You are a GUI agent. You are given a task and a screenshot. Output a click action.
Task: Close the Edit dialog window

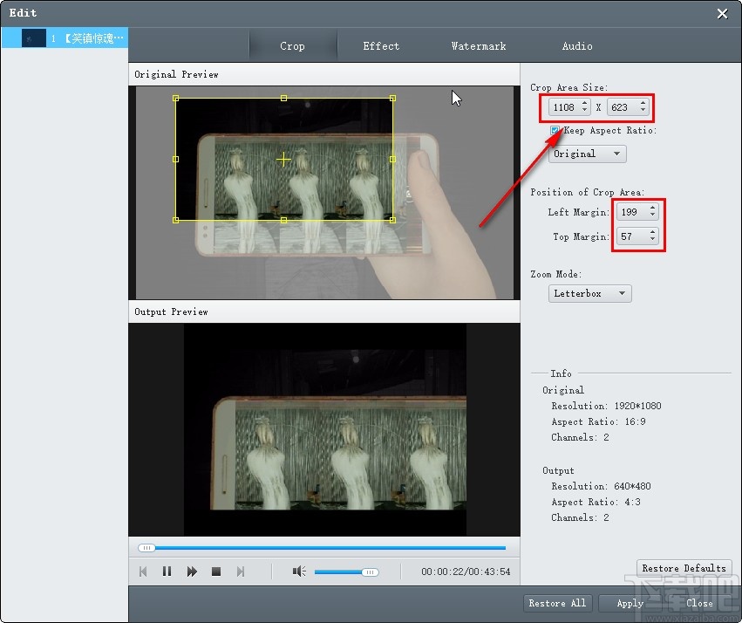[x=722, y=13]
